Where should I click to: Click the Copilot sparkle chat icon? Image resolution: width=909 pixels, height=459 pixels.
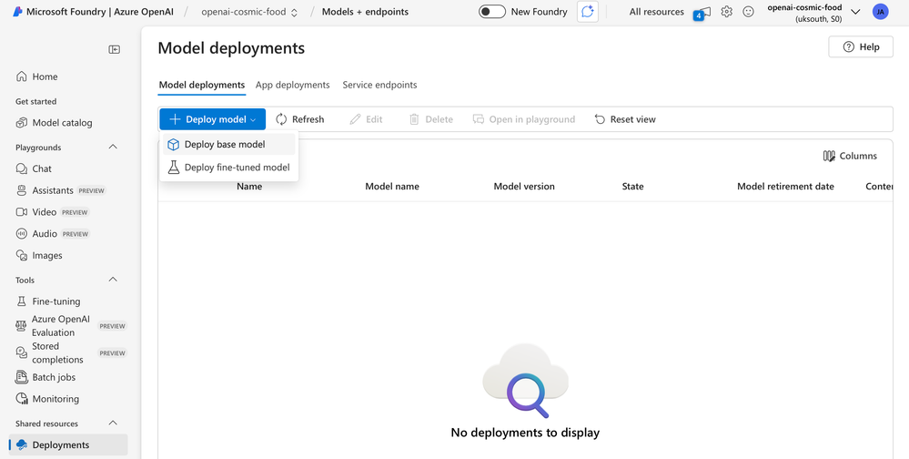click(x=588, y=12)
